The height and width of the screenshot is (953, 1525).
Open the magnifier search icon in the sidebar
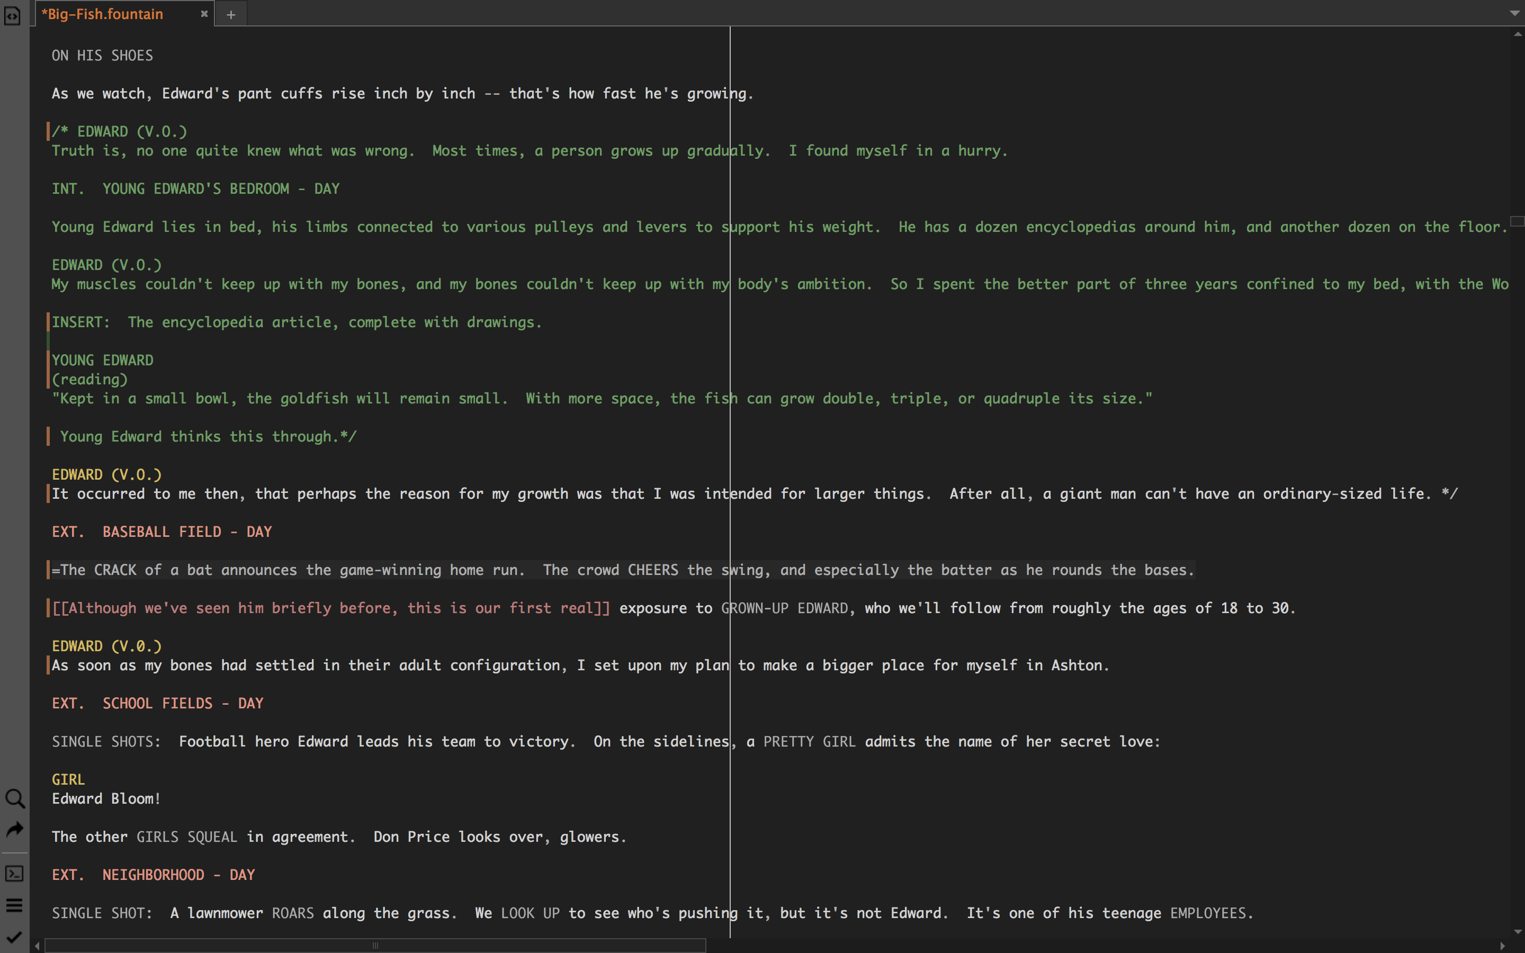point(14,798)
